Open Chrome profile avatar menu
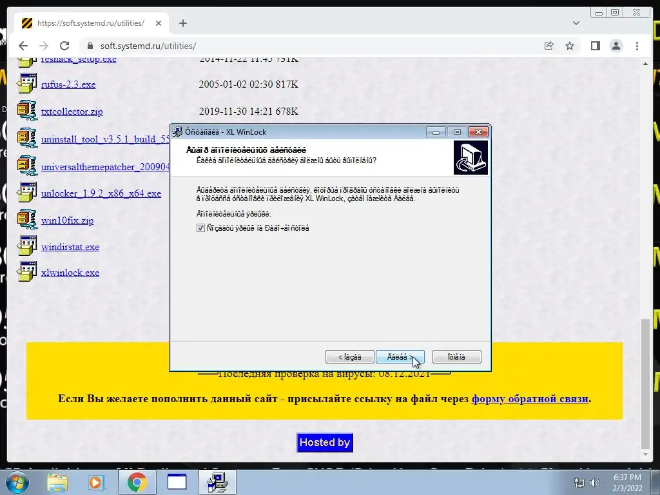The height and width of the screenshot is (495, 660). point(616,46)
